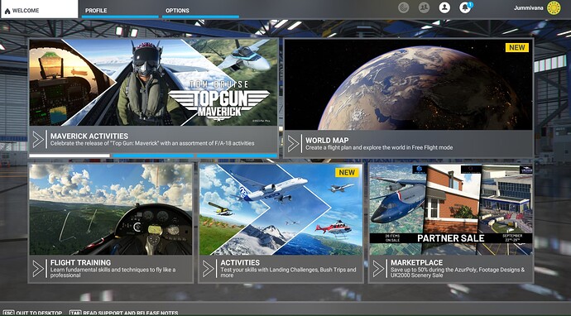Open the notifications bell icon
The image size is (571, 316).
coord(465,7)
